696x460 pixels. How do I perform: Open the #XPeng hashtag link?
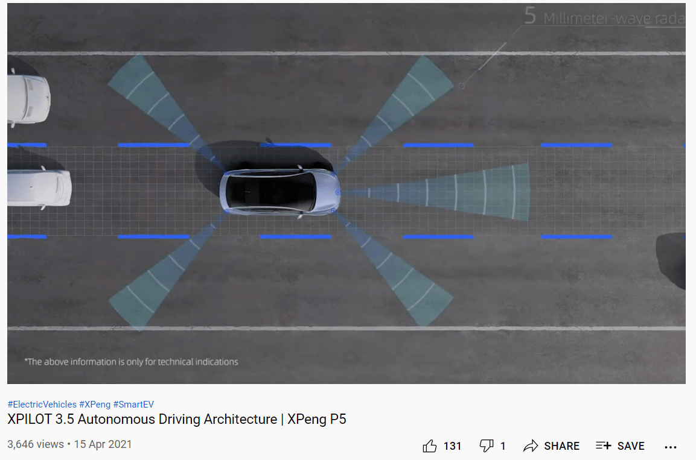[95, 404]
